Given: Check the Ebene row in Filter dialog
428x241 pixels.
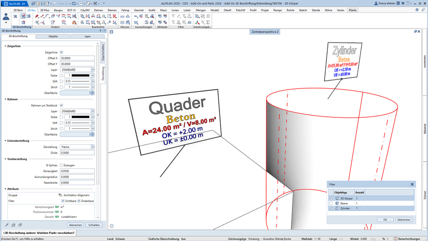Looking at the screenshot, I should [331, 203].
